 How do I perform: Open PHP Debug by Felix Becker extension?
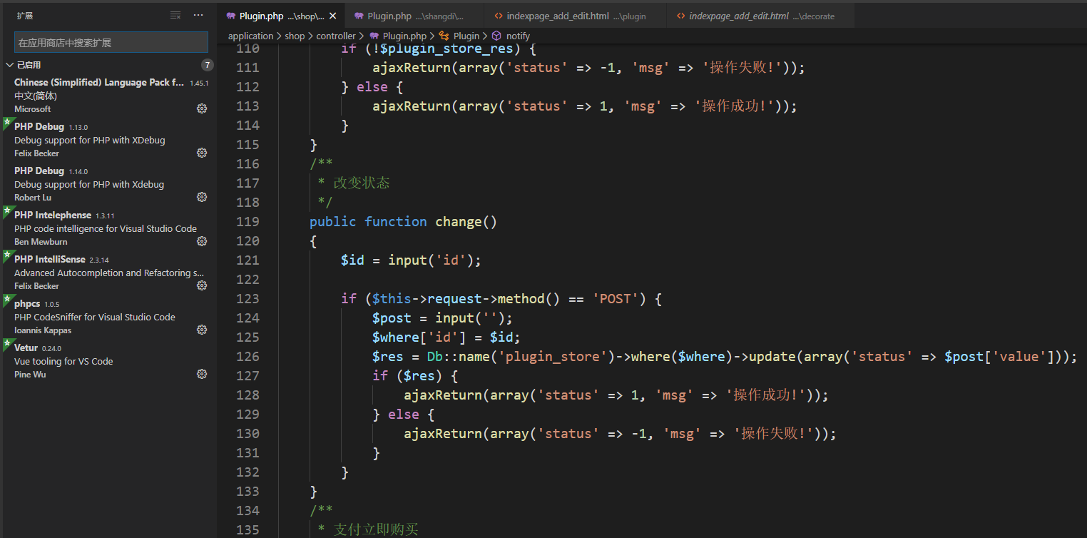[108, 140]
